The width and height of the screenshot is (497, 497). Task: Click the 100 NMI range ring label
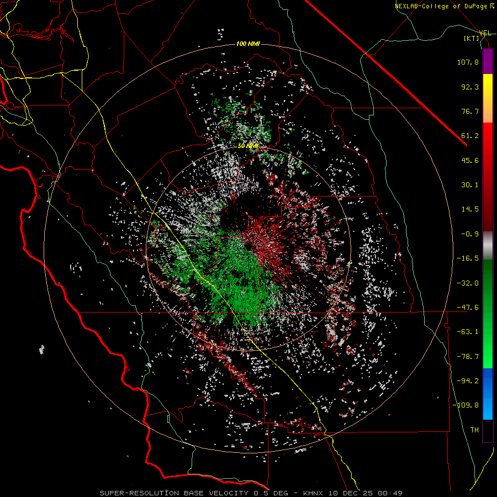point(248,44)
